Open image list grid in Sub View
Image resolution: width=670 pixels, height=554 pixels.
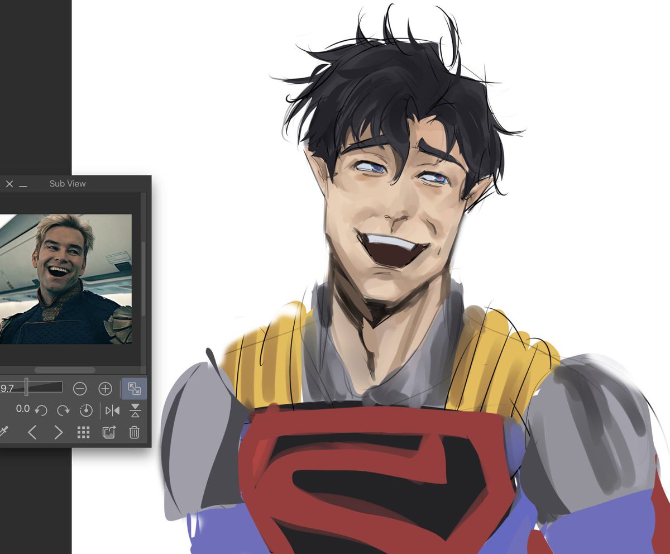coord(83,432)
